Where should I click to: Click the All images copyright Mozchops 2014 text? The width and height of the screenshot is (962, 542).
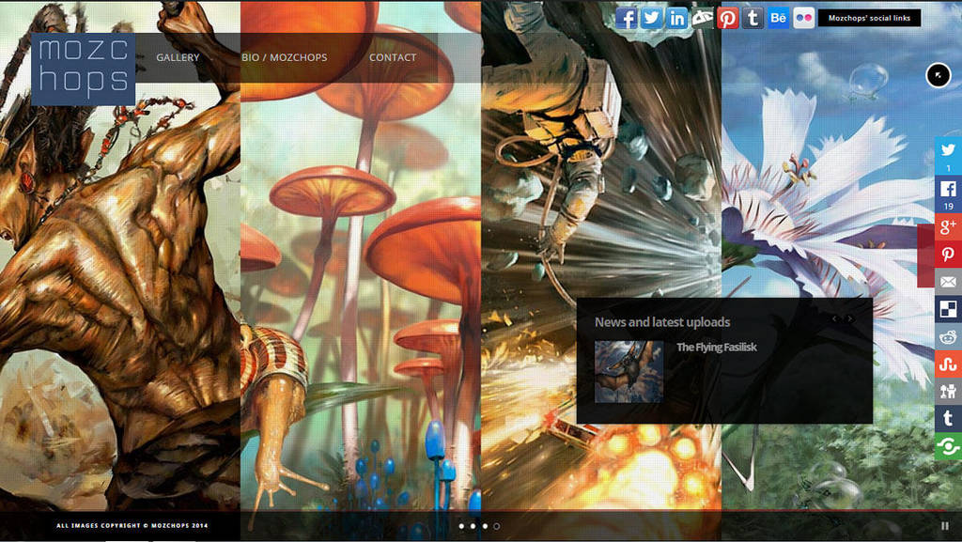click(x=132, y=525)
